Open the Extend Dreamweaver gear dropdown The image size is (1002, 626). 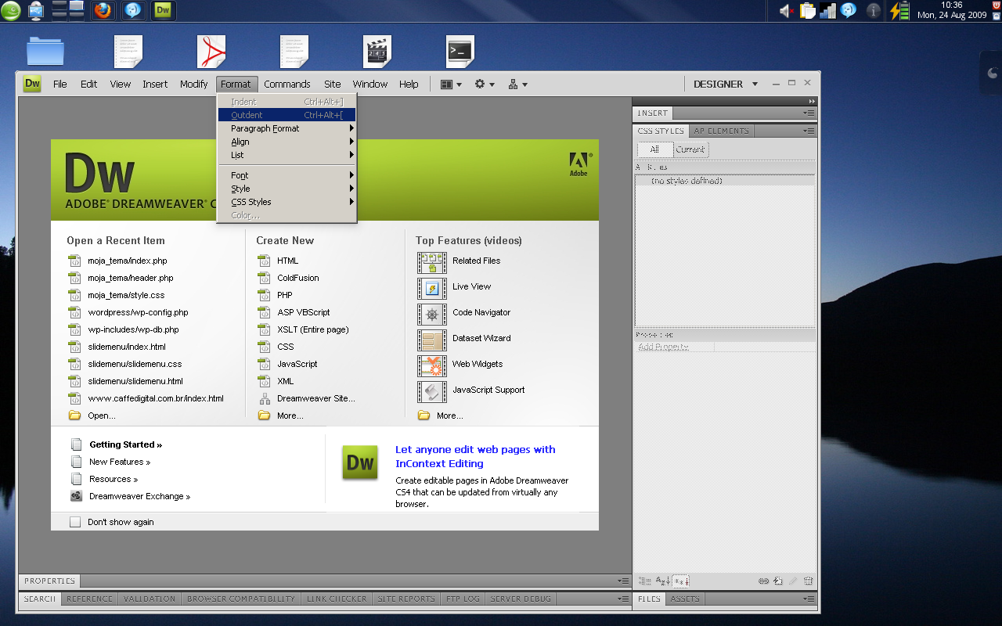(x=485, y=85)
